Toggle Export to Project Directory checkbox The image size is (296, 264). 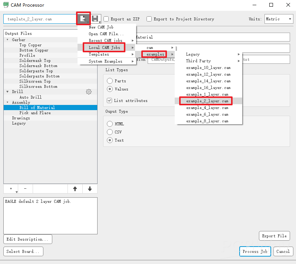tap(149, 19)
